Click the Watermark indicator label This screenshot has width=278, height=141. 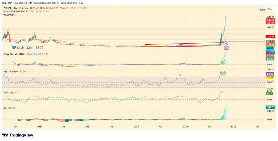(x=10, y=15)
